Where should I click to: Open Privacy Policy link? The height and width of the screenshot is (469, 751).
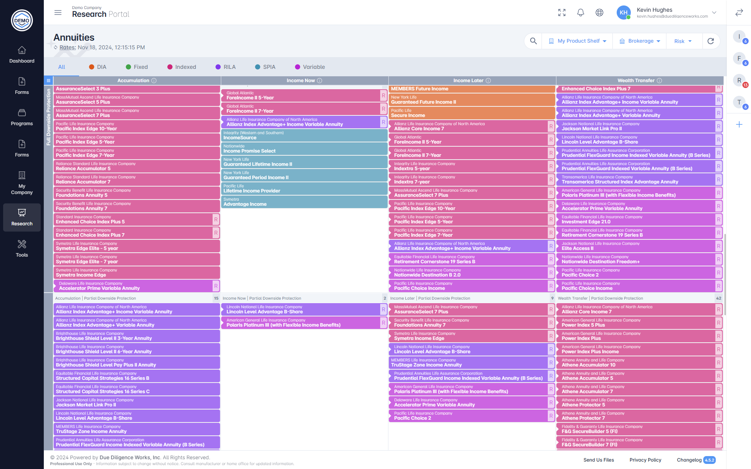coord(645,460)
